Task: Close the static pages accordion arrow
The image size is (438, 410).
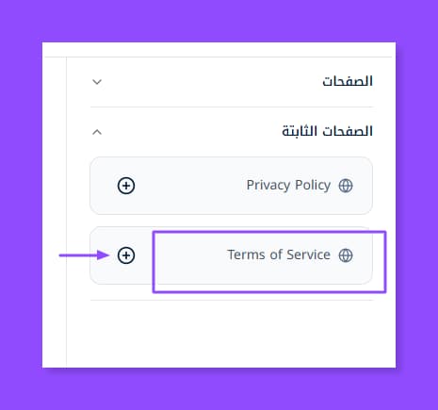Action: [x=97, y=132]
